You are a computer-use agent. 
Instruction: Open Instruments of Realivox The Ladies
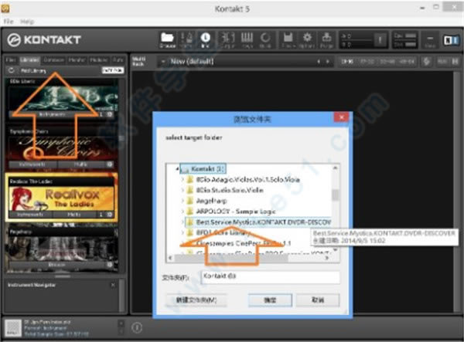[x=30, y=215]
